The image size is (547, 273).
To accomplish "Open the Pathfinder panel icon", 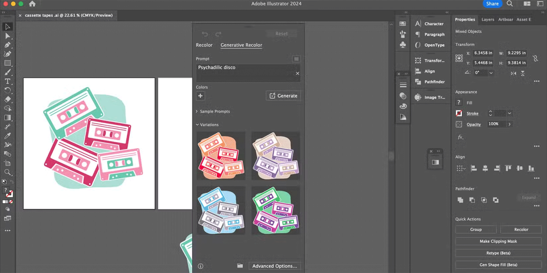I will click(418, 82).
